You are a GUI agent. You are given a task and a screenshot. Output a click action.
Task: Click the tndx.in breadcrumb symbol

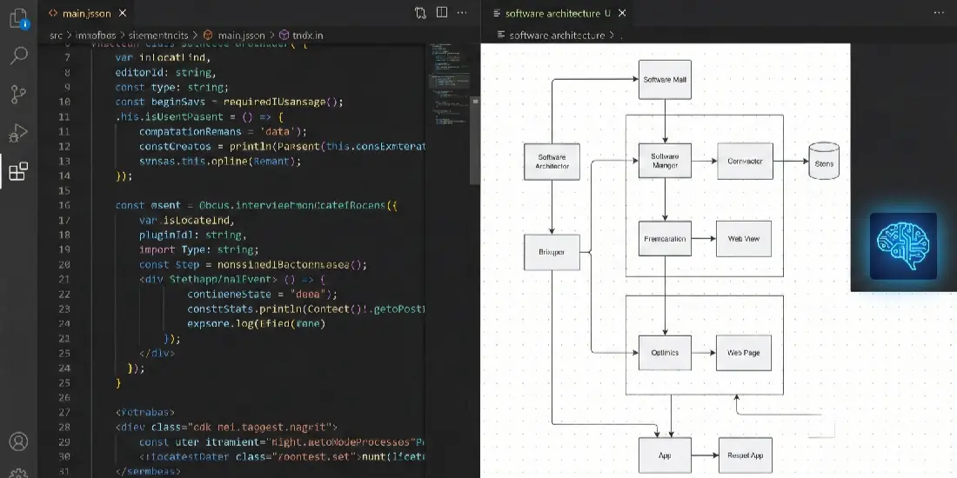[x=305, y=35]
